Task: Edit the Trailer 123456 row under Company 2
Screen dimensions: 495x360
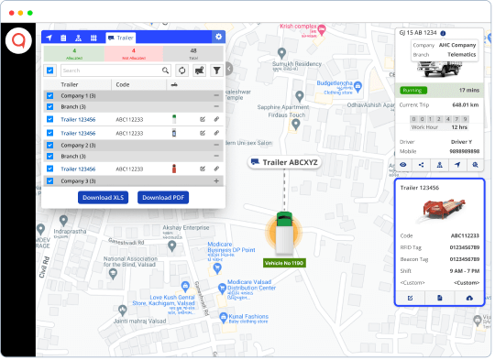Action: (x=203, y=169)
